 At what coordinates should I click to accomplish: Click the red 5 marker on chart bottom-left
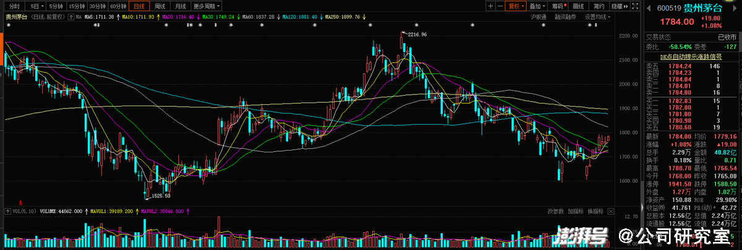[x=21, y=201]
